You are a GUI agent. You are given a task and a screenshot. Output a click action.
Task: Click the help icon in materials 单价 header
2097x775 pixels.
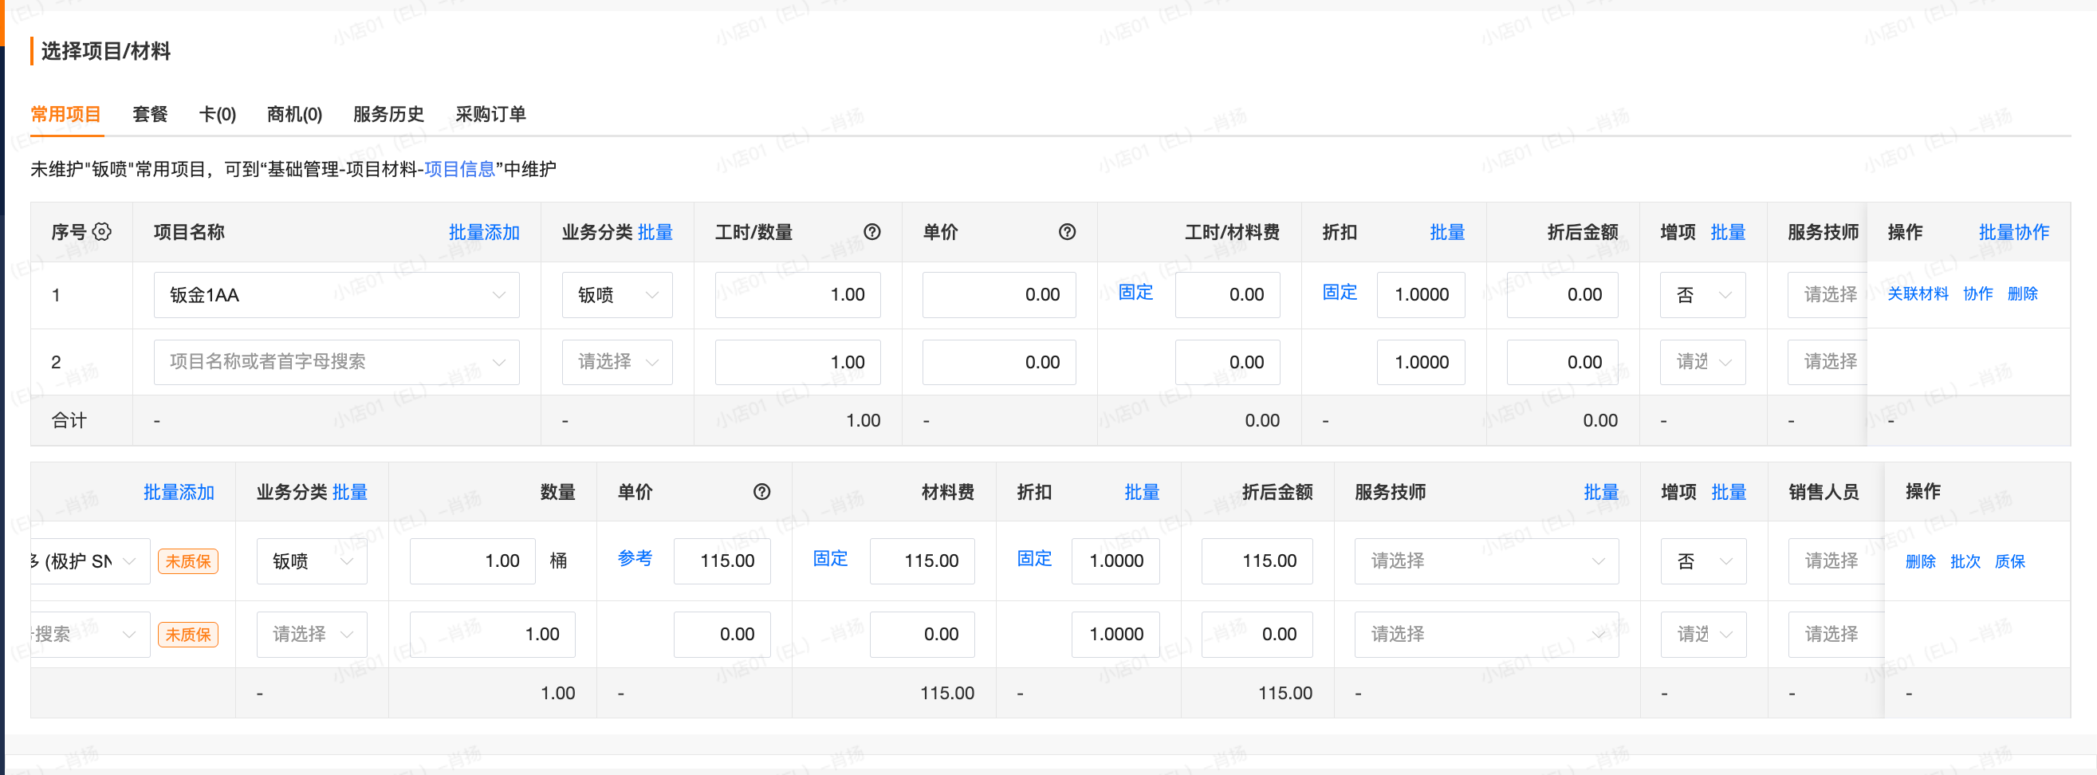click(x=761, y=492)
